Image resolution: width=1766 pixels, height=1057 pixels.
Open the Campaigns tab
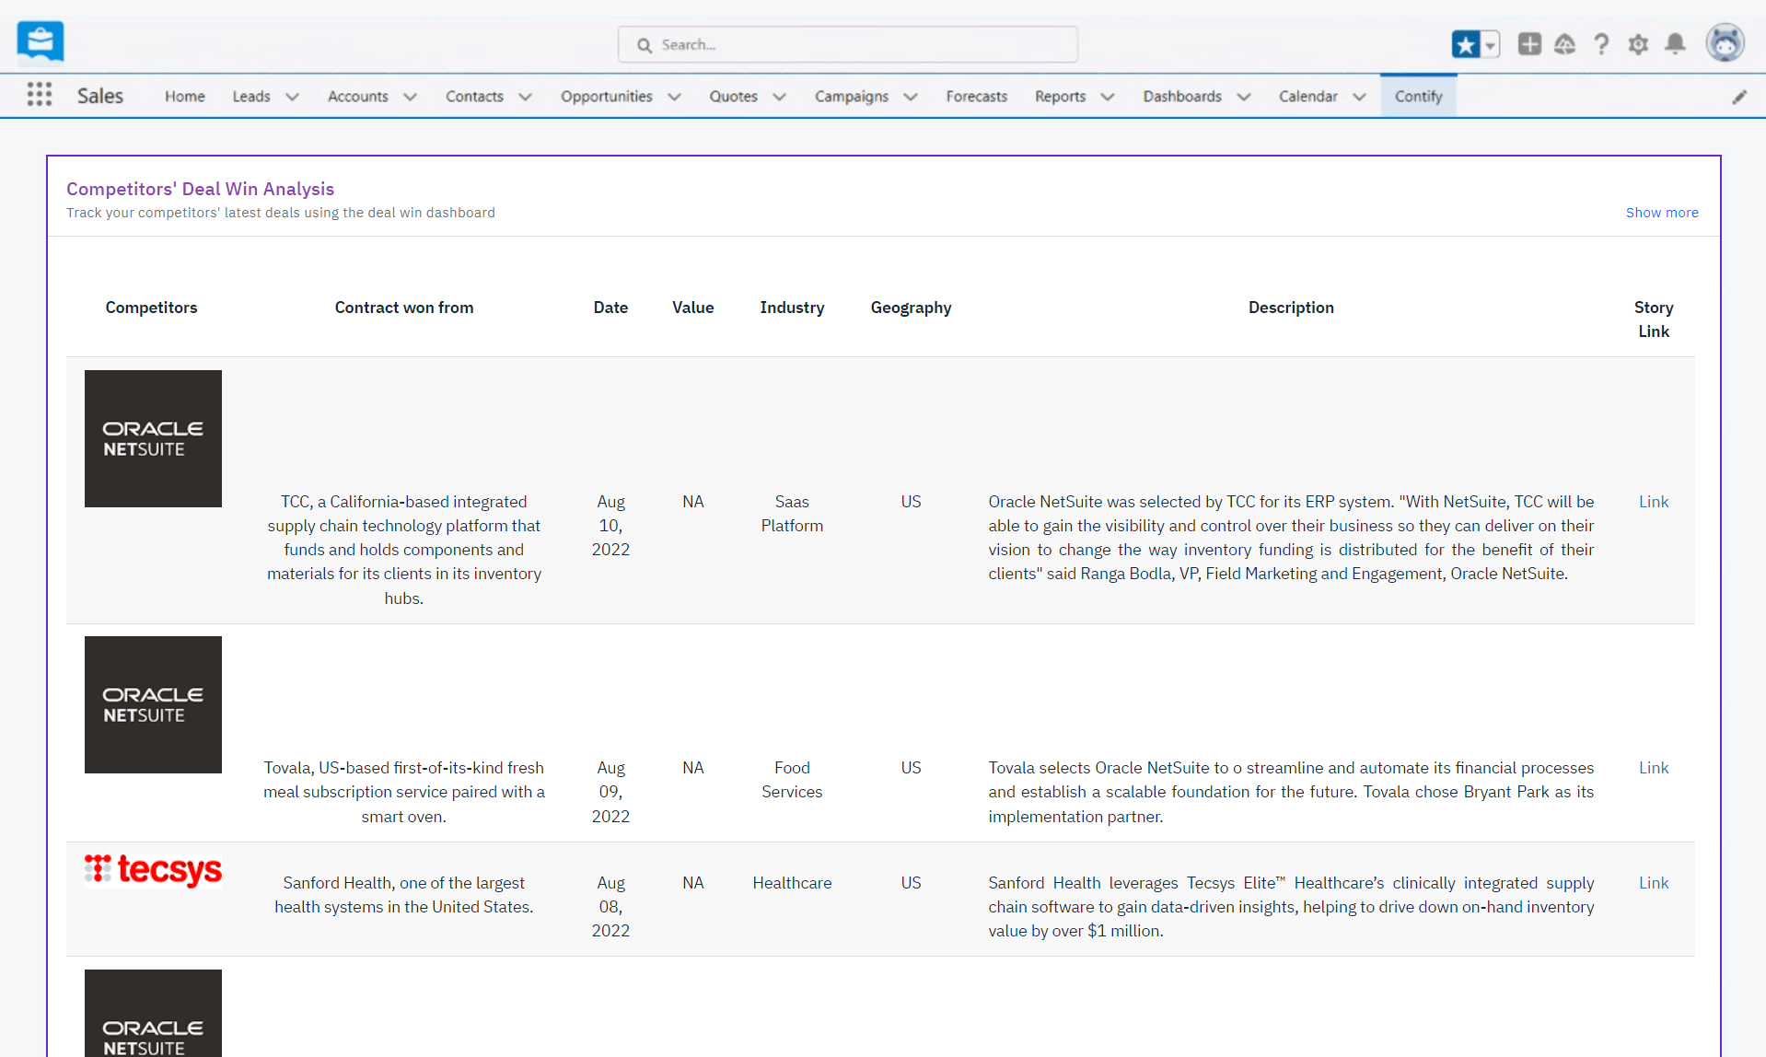coord(852,96)
